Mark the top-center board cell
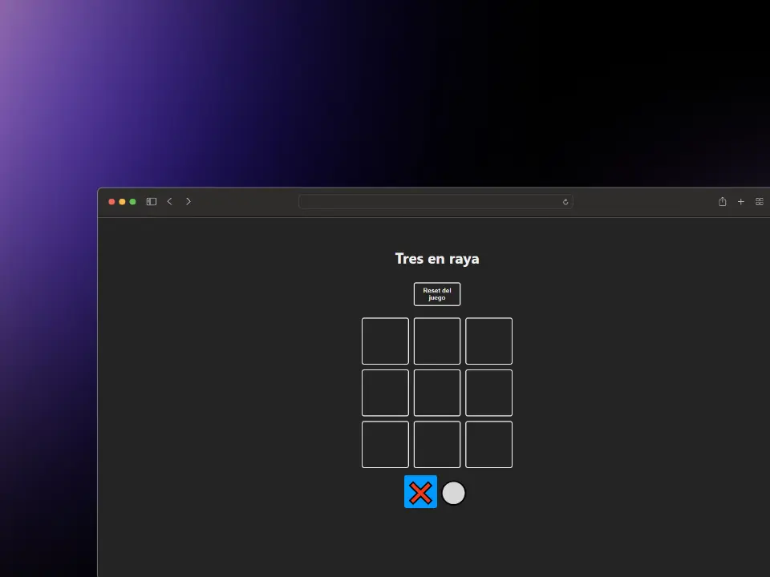This screenshot has height=577, width=770. [x=437, y=341]
